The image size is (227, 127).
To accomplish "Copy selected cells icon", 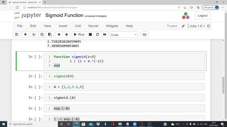I will pos(42,35).
